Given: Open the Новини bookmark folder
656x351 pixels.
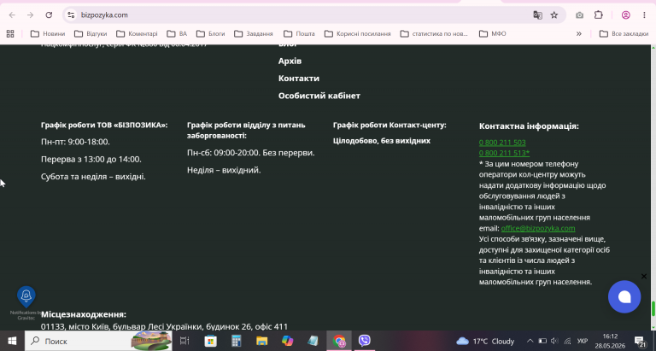Looking at the screenshot, I should pyautogui.click(x=48, y=33).
